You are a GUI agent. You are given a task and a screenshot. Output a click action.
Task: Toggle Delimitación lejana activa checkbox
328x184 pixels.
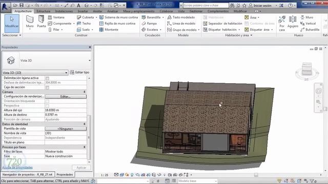click(x=47, y=78)
